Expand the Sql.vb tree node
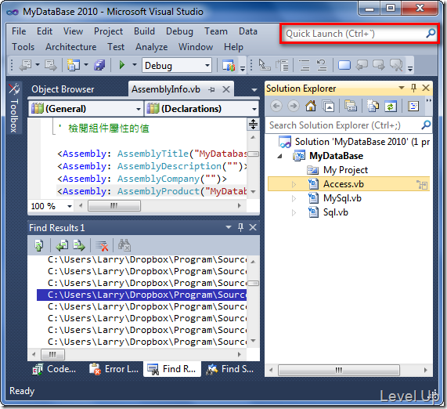The image size is (447, 409). 294,212
